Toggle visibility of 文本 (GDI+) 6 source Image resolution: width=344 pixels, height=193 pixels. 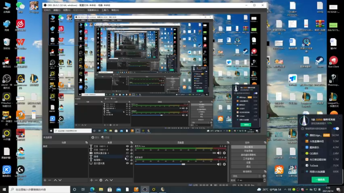[127, 150]
